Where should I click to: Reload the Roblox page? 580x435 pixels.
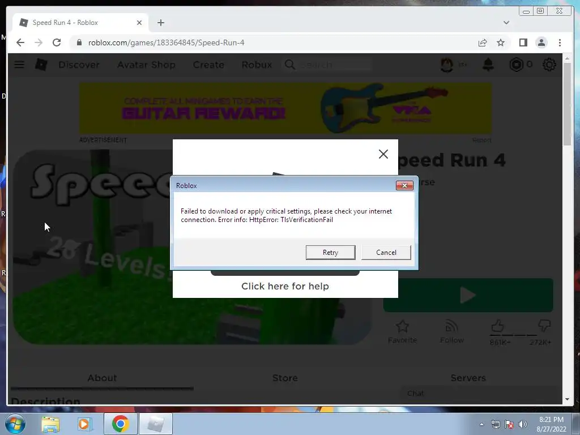tap(57, 42)
